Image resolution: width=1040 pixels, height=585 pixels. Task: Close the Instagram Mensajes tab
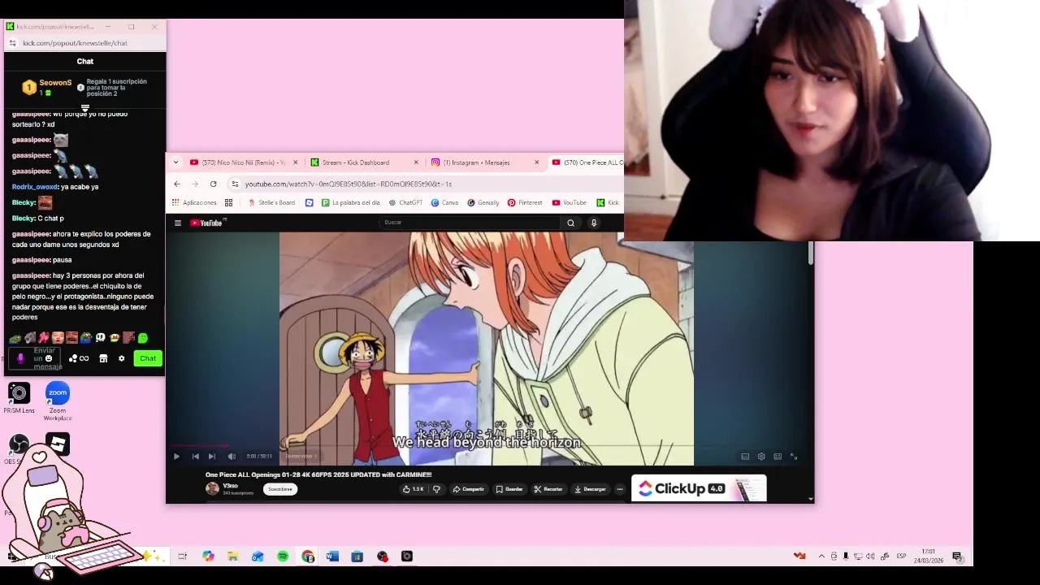(536, 162)
